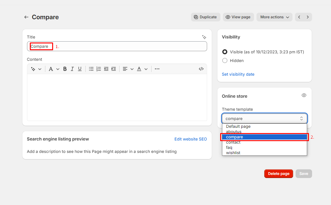Choose aboutus from template list
Image resolution: width=331 pixels, height=205 pixels.
265,131
